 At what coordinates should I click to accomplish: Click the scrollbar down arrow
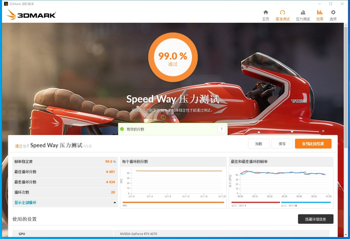click(346, 235)
